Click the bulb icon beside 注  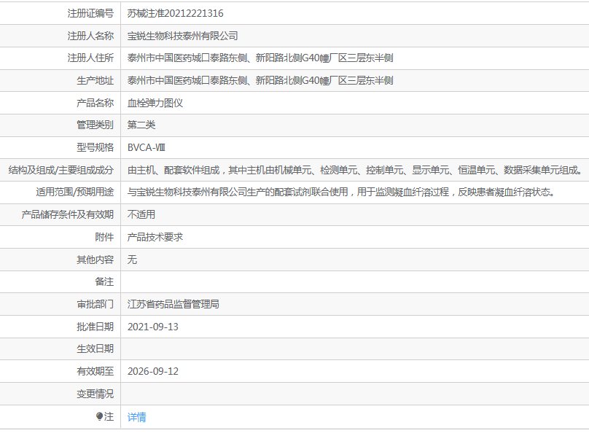pyautogui.click(x=100, y=416)
